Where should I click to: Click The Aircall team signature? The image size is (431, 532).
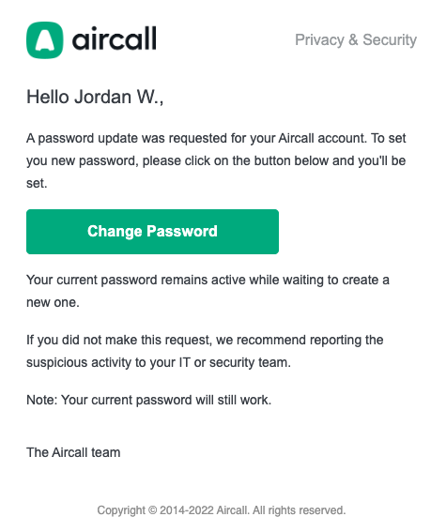click(x=73, y=452)
